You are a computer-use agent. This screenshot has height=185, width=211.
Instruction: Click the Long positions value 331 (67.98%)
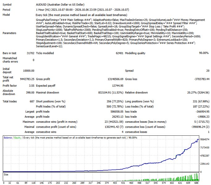(x=201, y=101)
